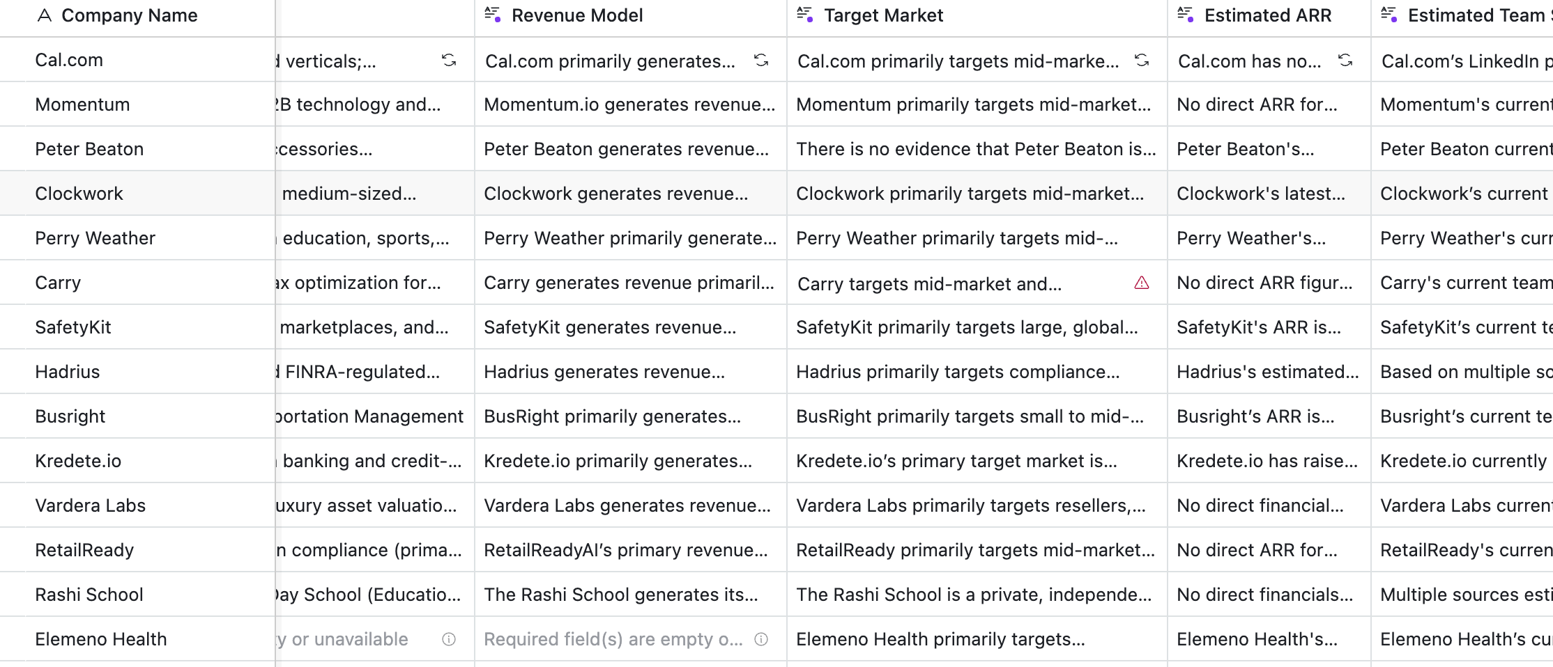The image size is (1553, 667).
Task: Click the AI field icon beside Revenue Model
Action: tap(493, 15)
